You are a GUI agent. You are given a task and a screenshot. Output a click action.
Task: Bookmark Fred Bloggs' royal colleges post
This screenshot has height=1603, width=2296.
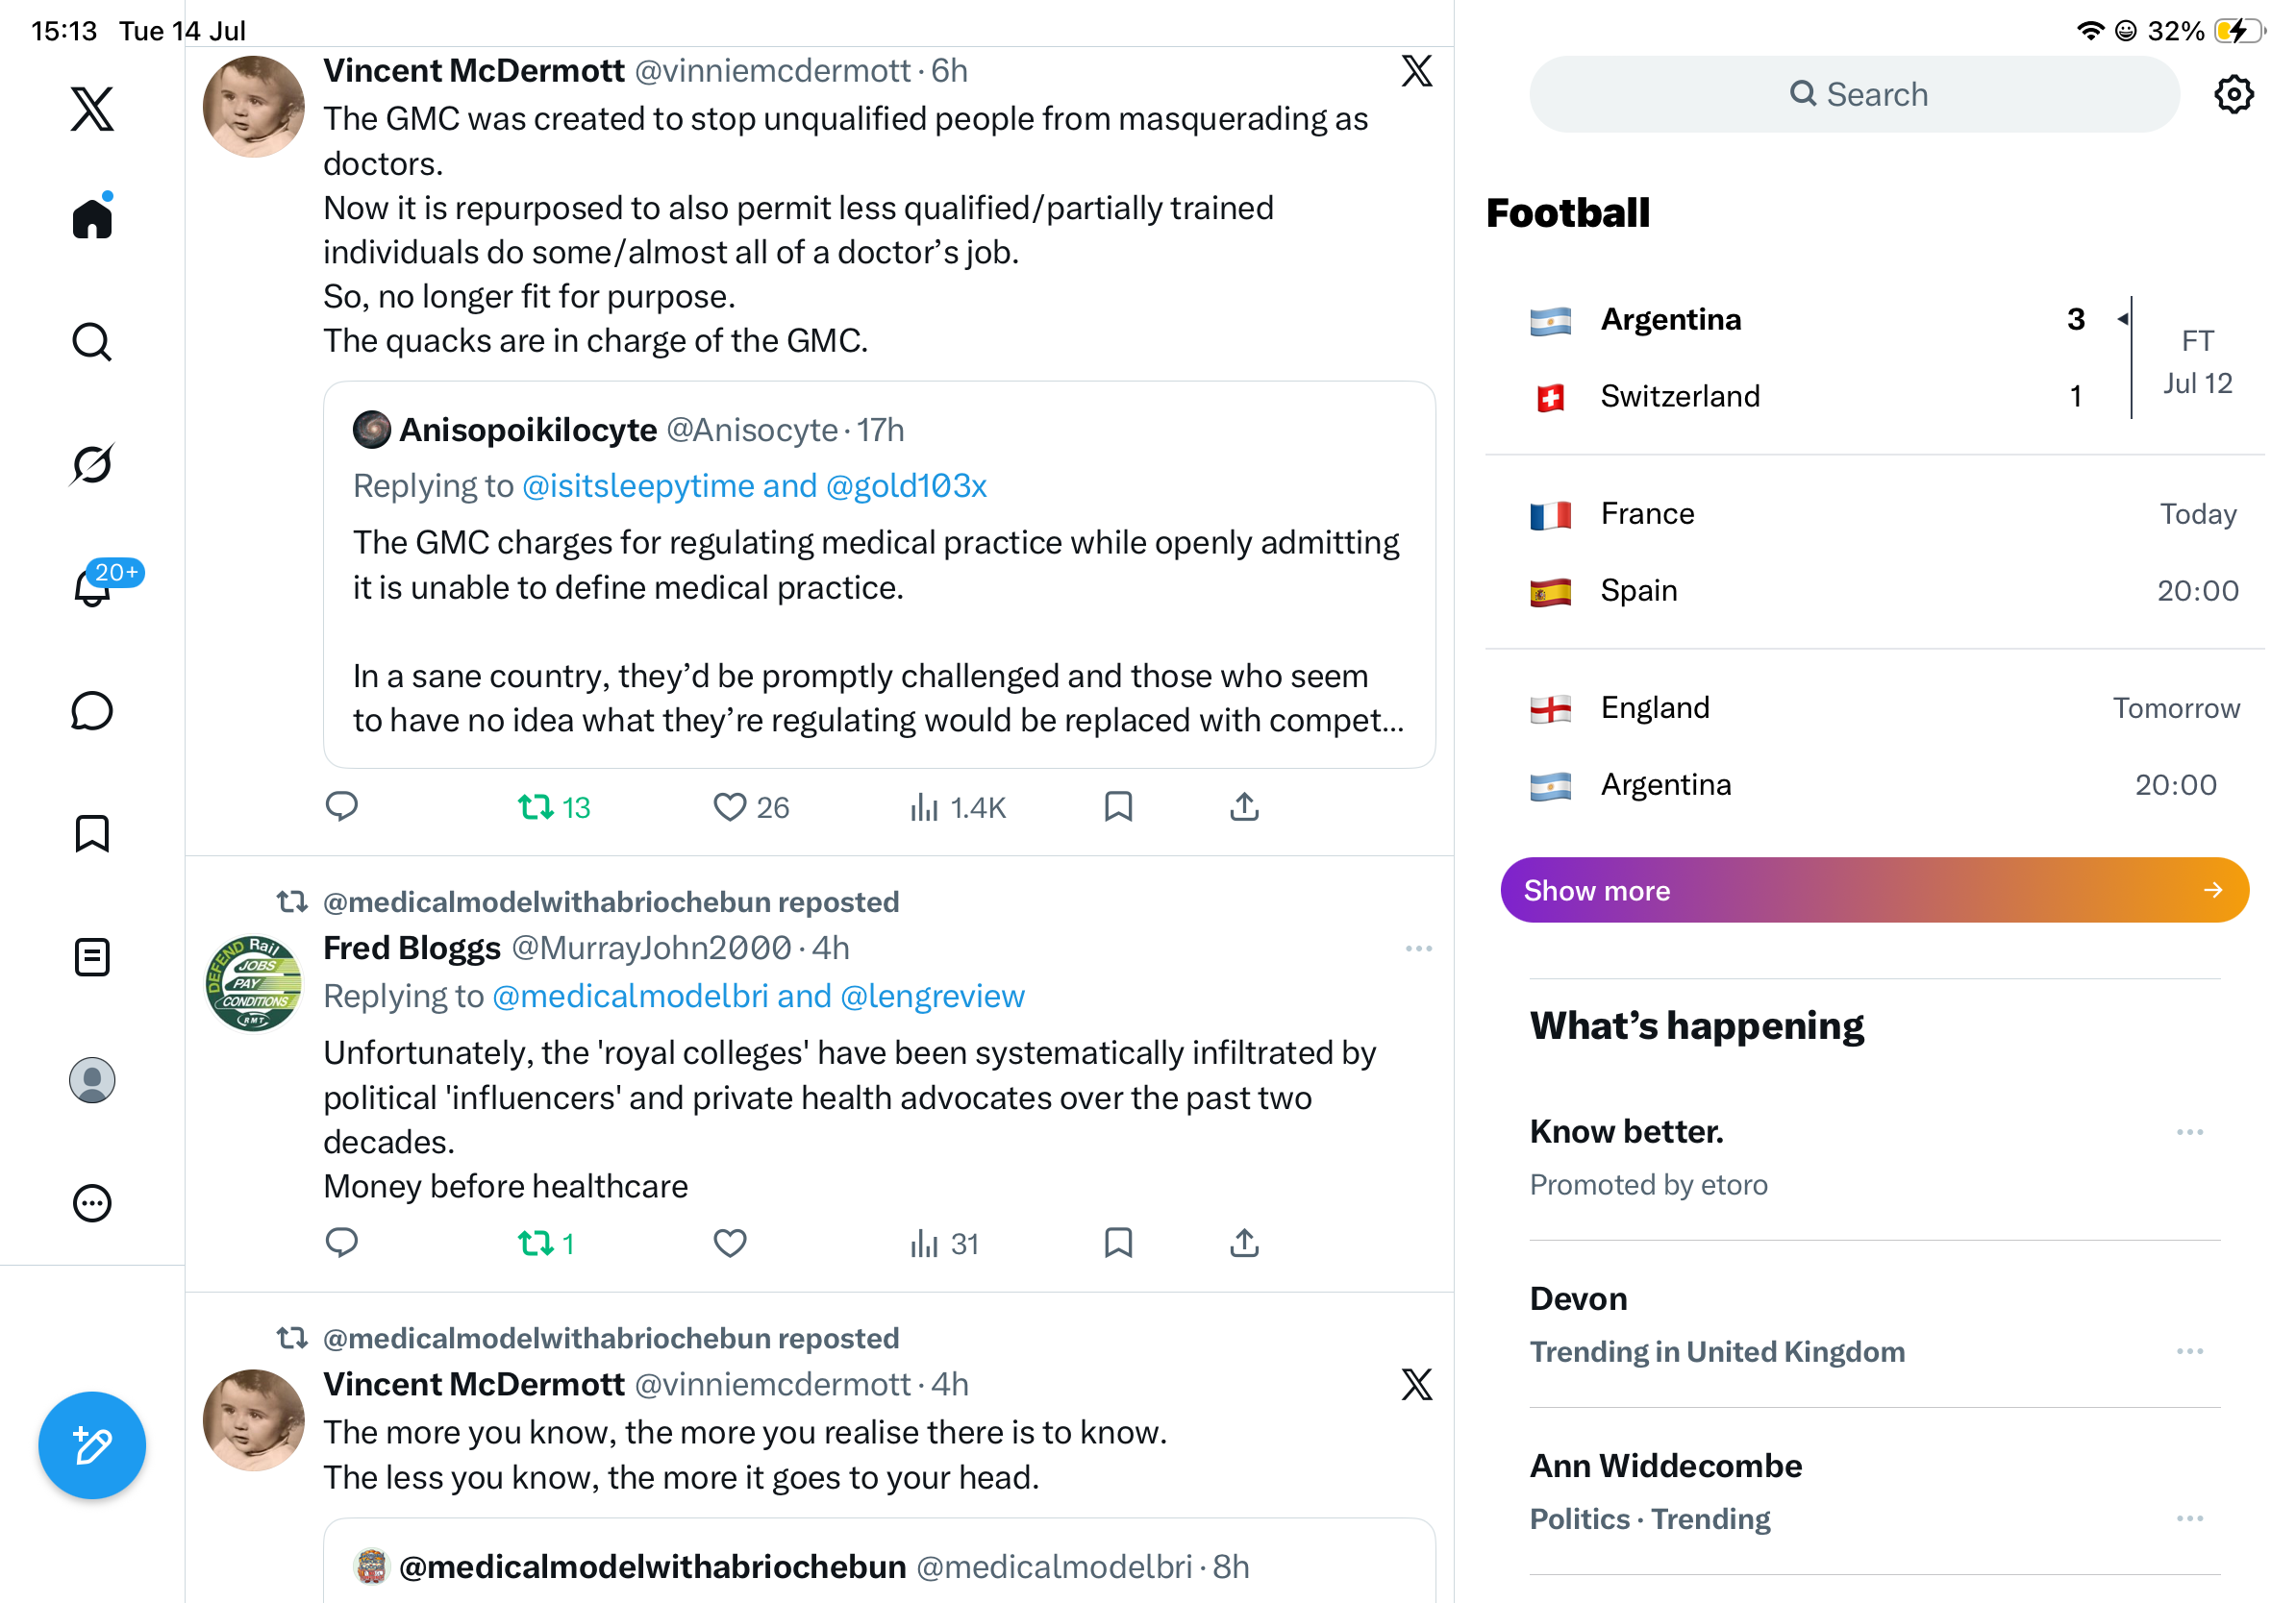[x=1118, y=1244]
